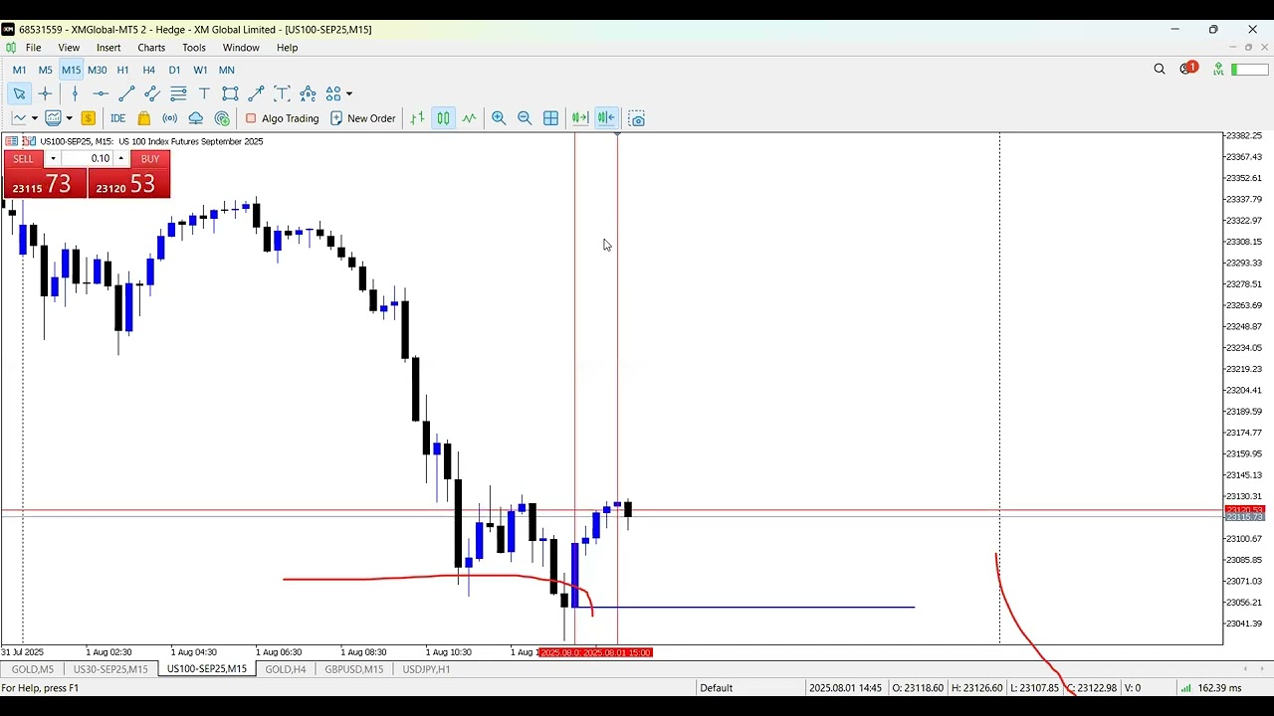Click the 0.10 lot volume field
The width and height of the screenshot is (1274, 716).
(88, 159)
